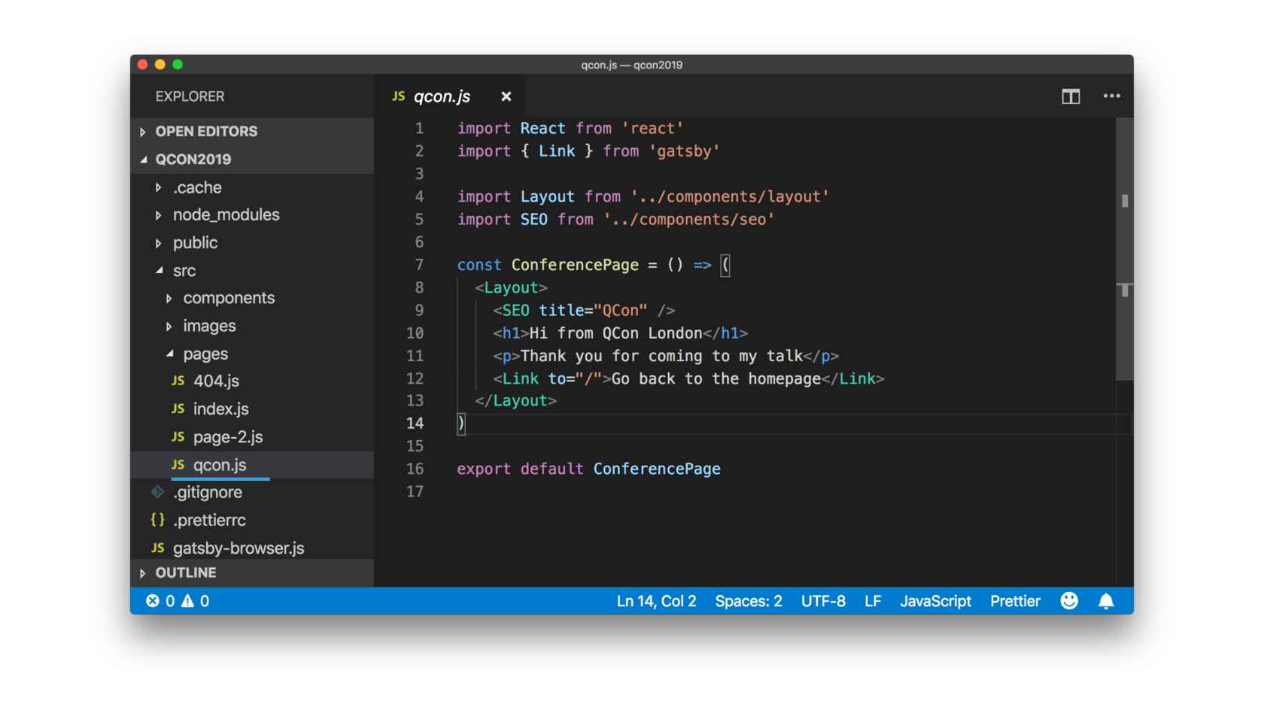This screenshot has width=1264, height=711.
Task: Open the .gitignore file
Action: tap(208, 492)
